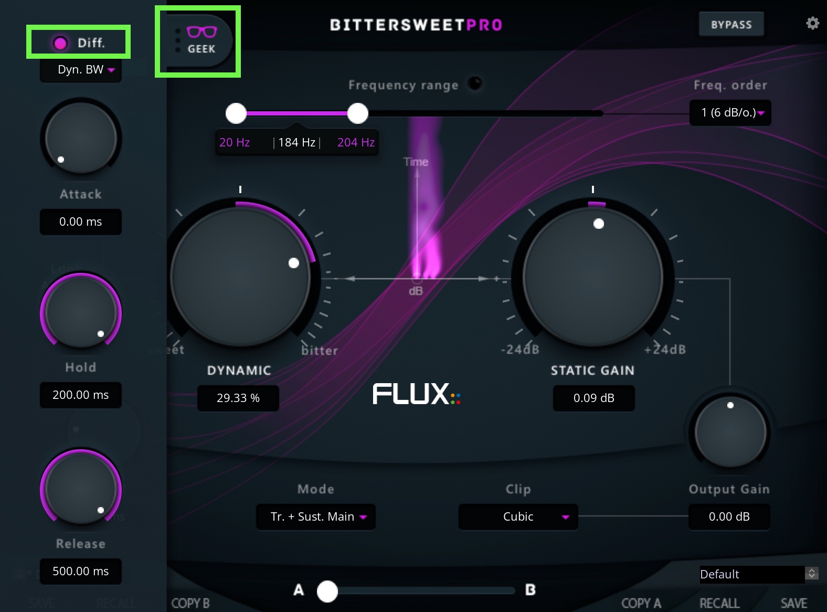
Task: Open the Mode dropdown Tr. + Sust. Main
Action: (316, 517)
